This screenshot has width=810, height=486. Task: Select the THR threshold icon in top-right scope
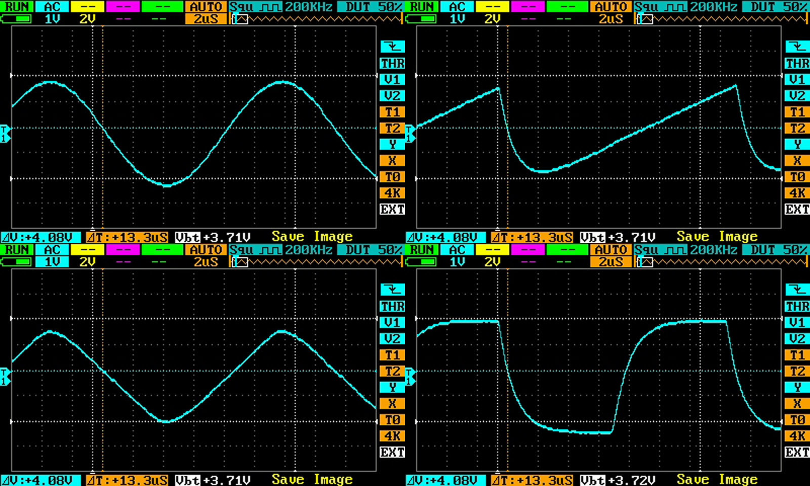click(x=797, y=63)
